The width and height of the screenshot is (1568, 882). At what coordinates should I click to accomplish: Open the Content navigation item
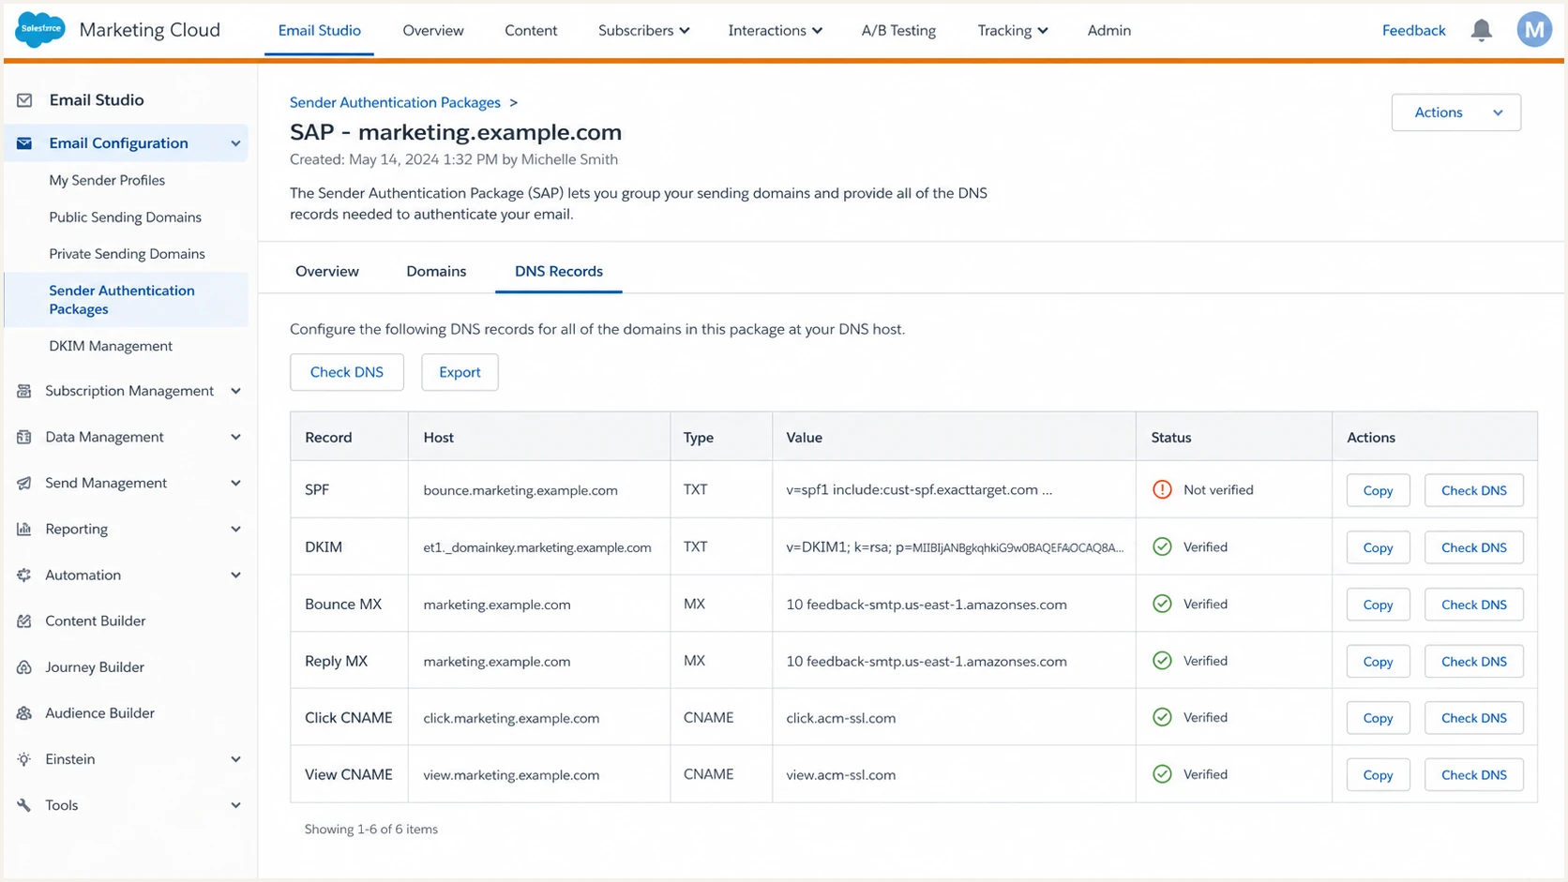pyautogui.click(x=531, y=30)
